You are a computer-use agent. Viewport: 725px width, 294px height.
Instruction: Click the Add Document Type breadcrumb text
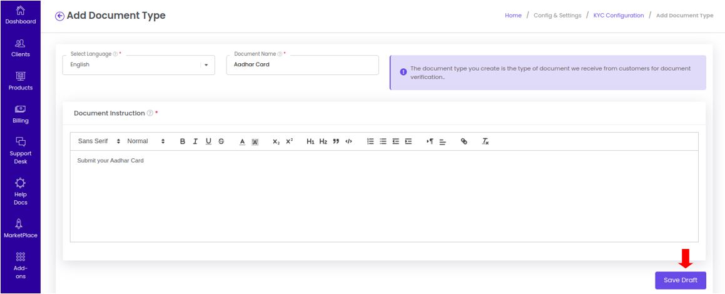[x=685, y=16]
